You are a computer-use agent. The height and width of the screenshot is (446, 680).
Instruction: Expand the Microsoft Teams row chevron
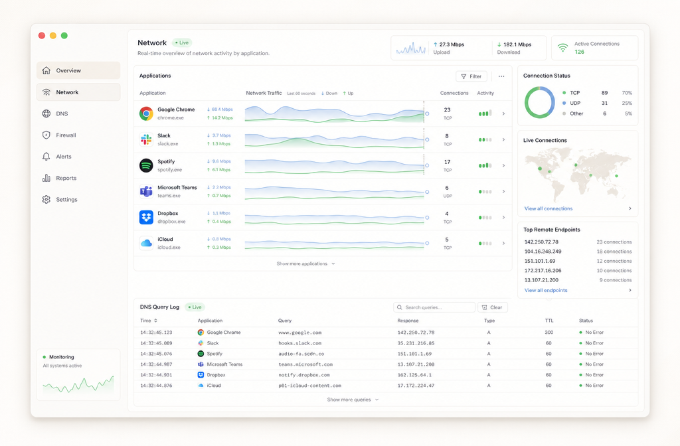[503, 192]
